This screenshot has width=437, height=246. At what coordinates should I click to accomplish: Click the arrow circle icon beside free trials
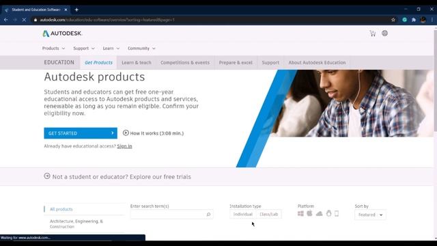47,176
